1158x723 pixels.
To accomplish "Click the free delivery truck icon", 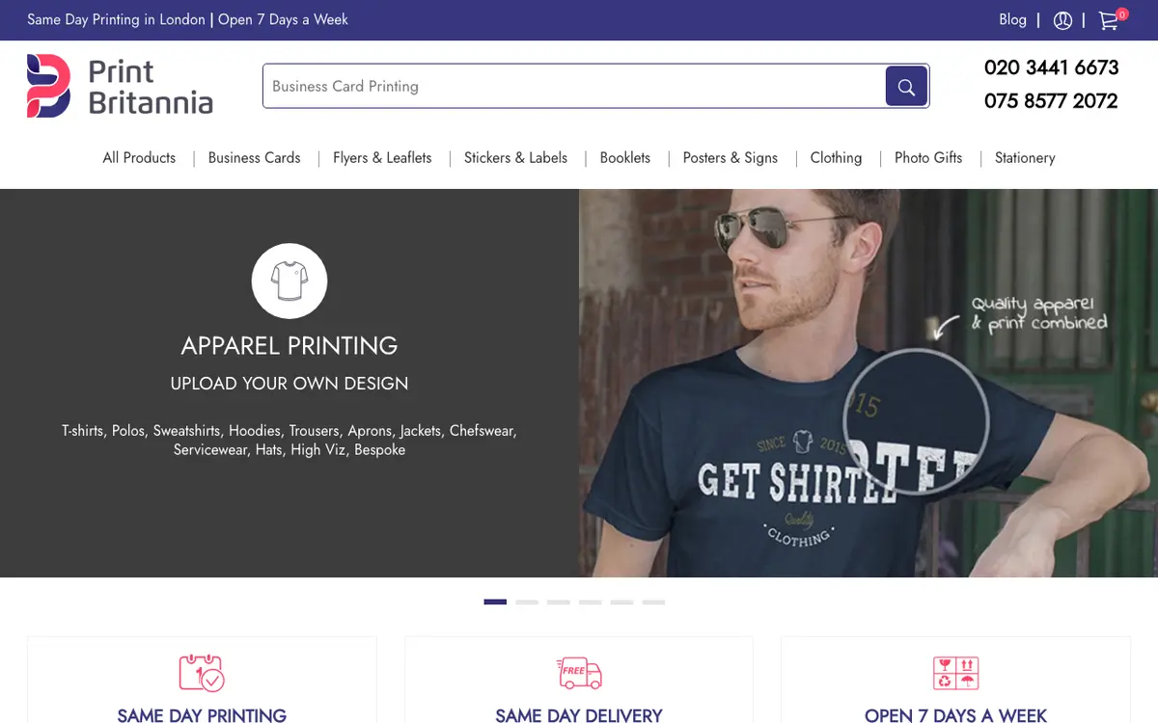I will (579, 673).
